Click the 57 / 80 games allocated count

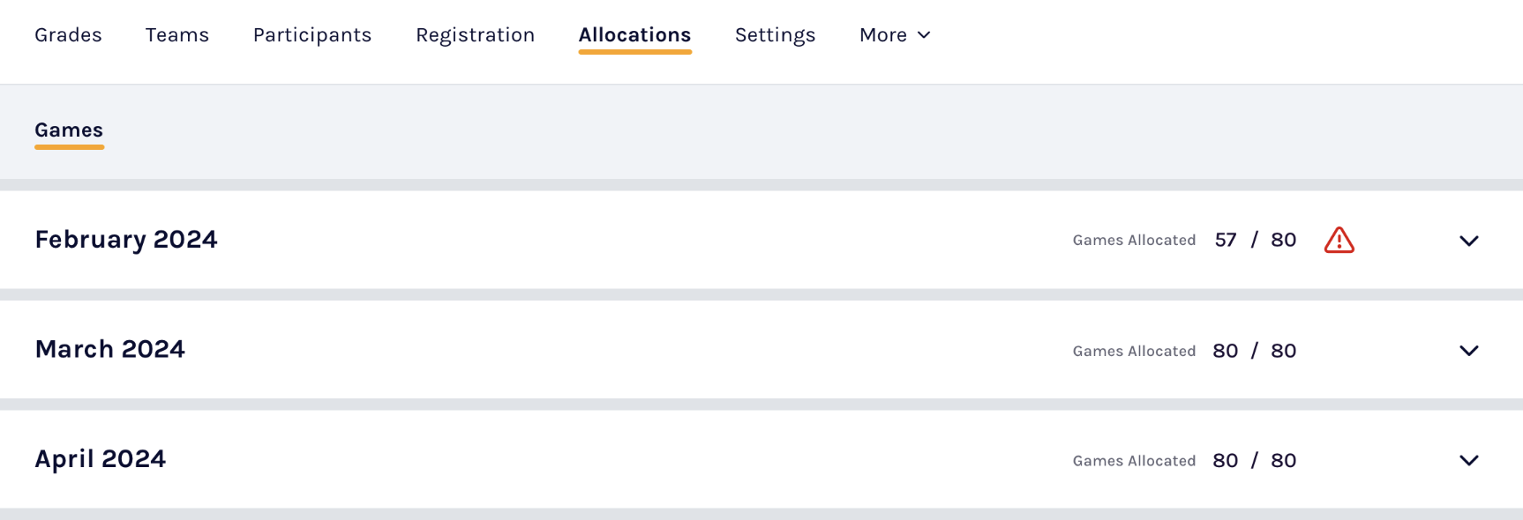coord(1255,240)
